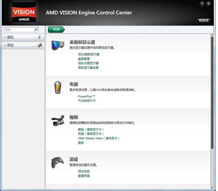Expand the 预设 section chevron

pos(5,45)
